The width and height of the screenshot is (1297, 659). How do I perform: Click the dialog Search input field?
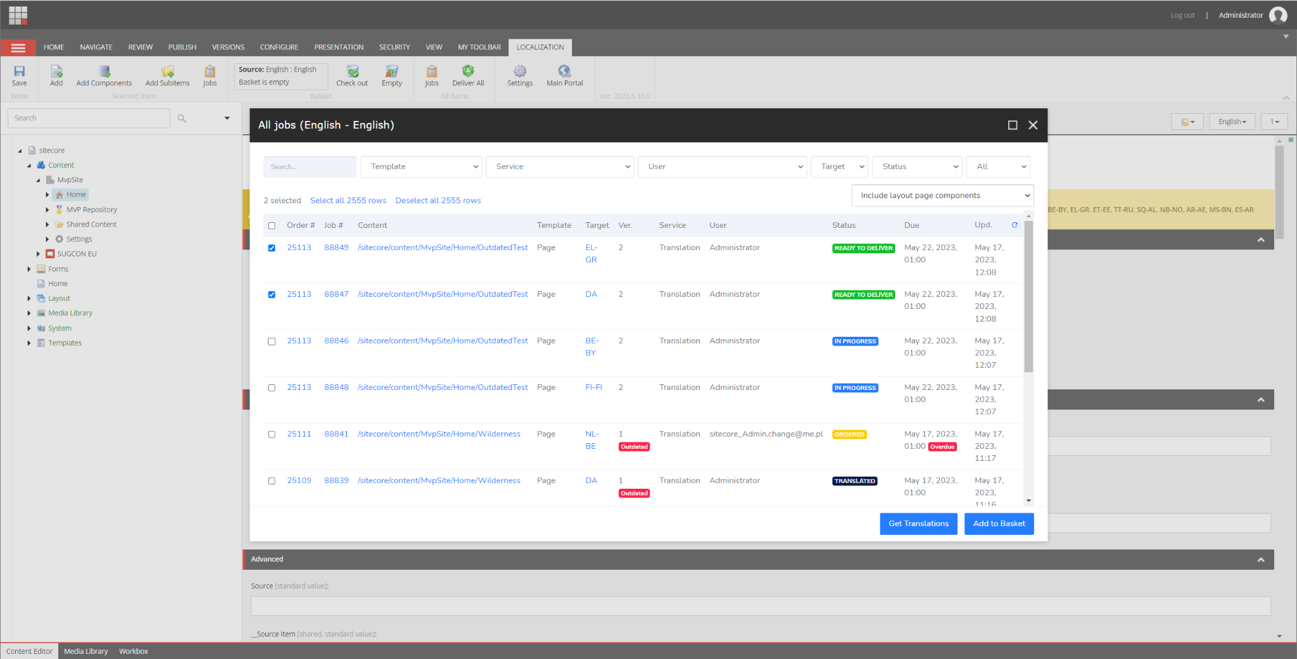click(310, 167)
